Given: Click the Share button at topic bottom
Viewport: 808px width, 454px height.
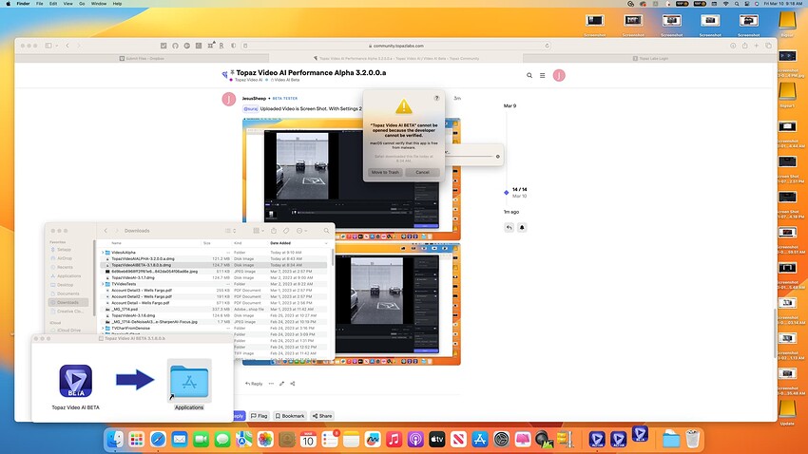Looking at the screenshot, I should (x=322, y=416).
